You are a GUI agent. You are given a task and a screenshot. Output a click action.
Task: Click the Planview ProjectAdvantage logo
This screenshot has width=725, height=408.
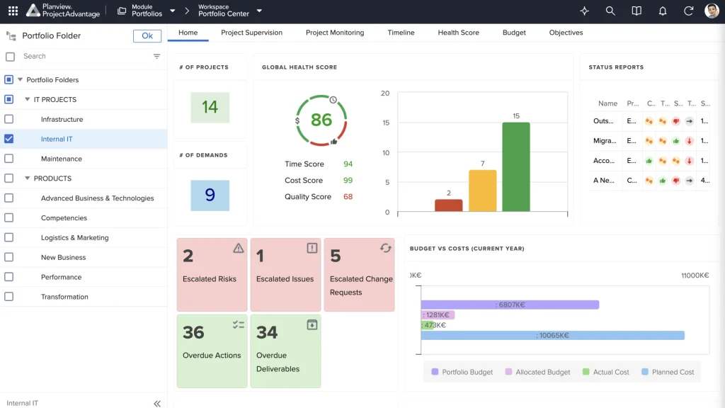point(63,11)
